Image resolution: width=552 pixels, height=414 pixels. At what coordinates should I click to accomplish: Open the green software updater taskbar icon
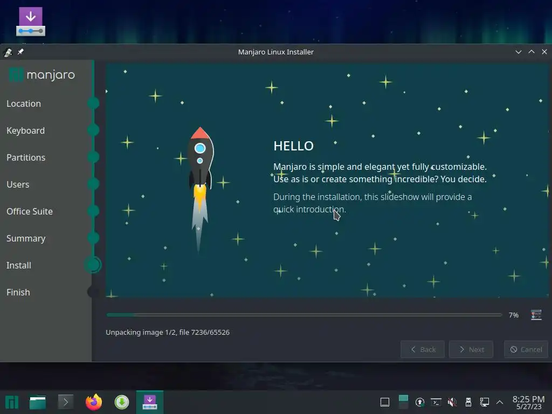[122, 402]
